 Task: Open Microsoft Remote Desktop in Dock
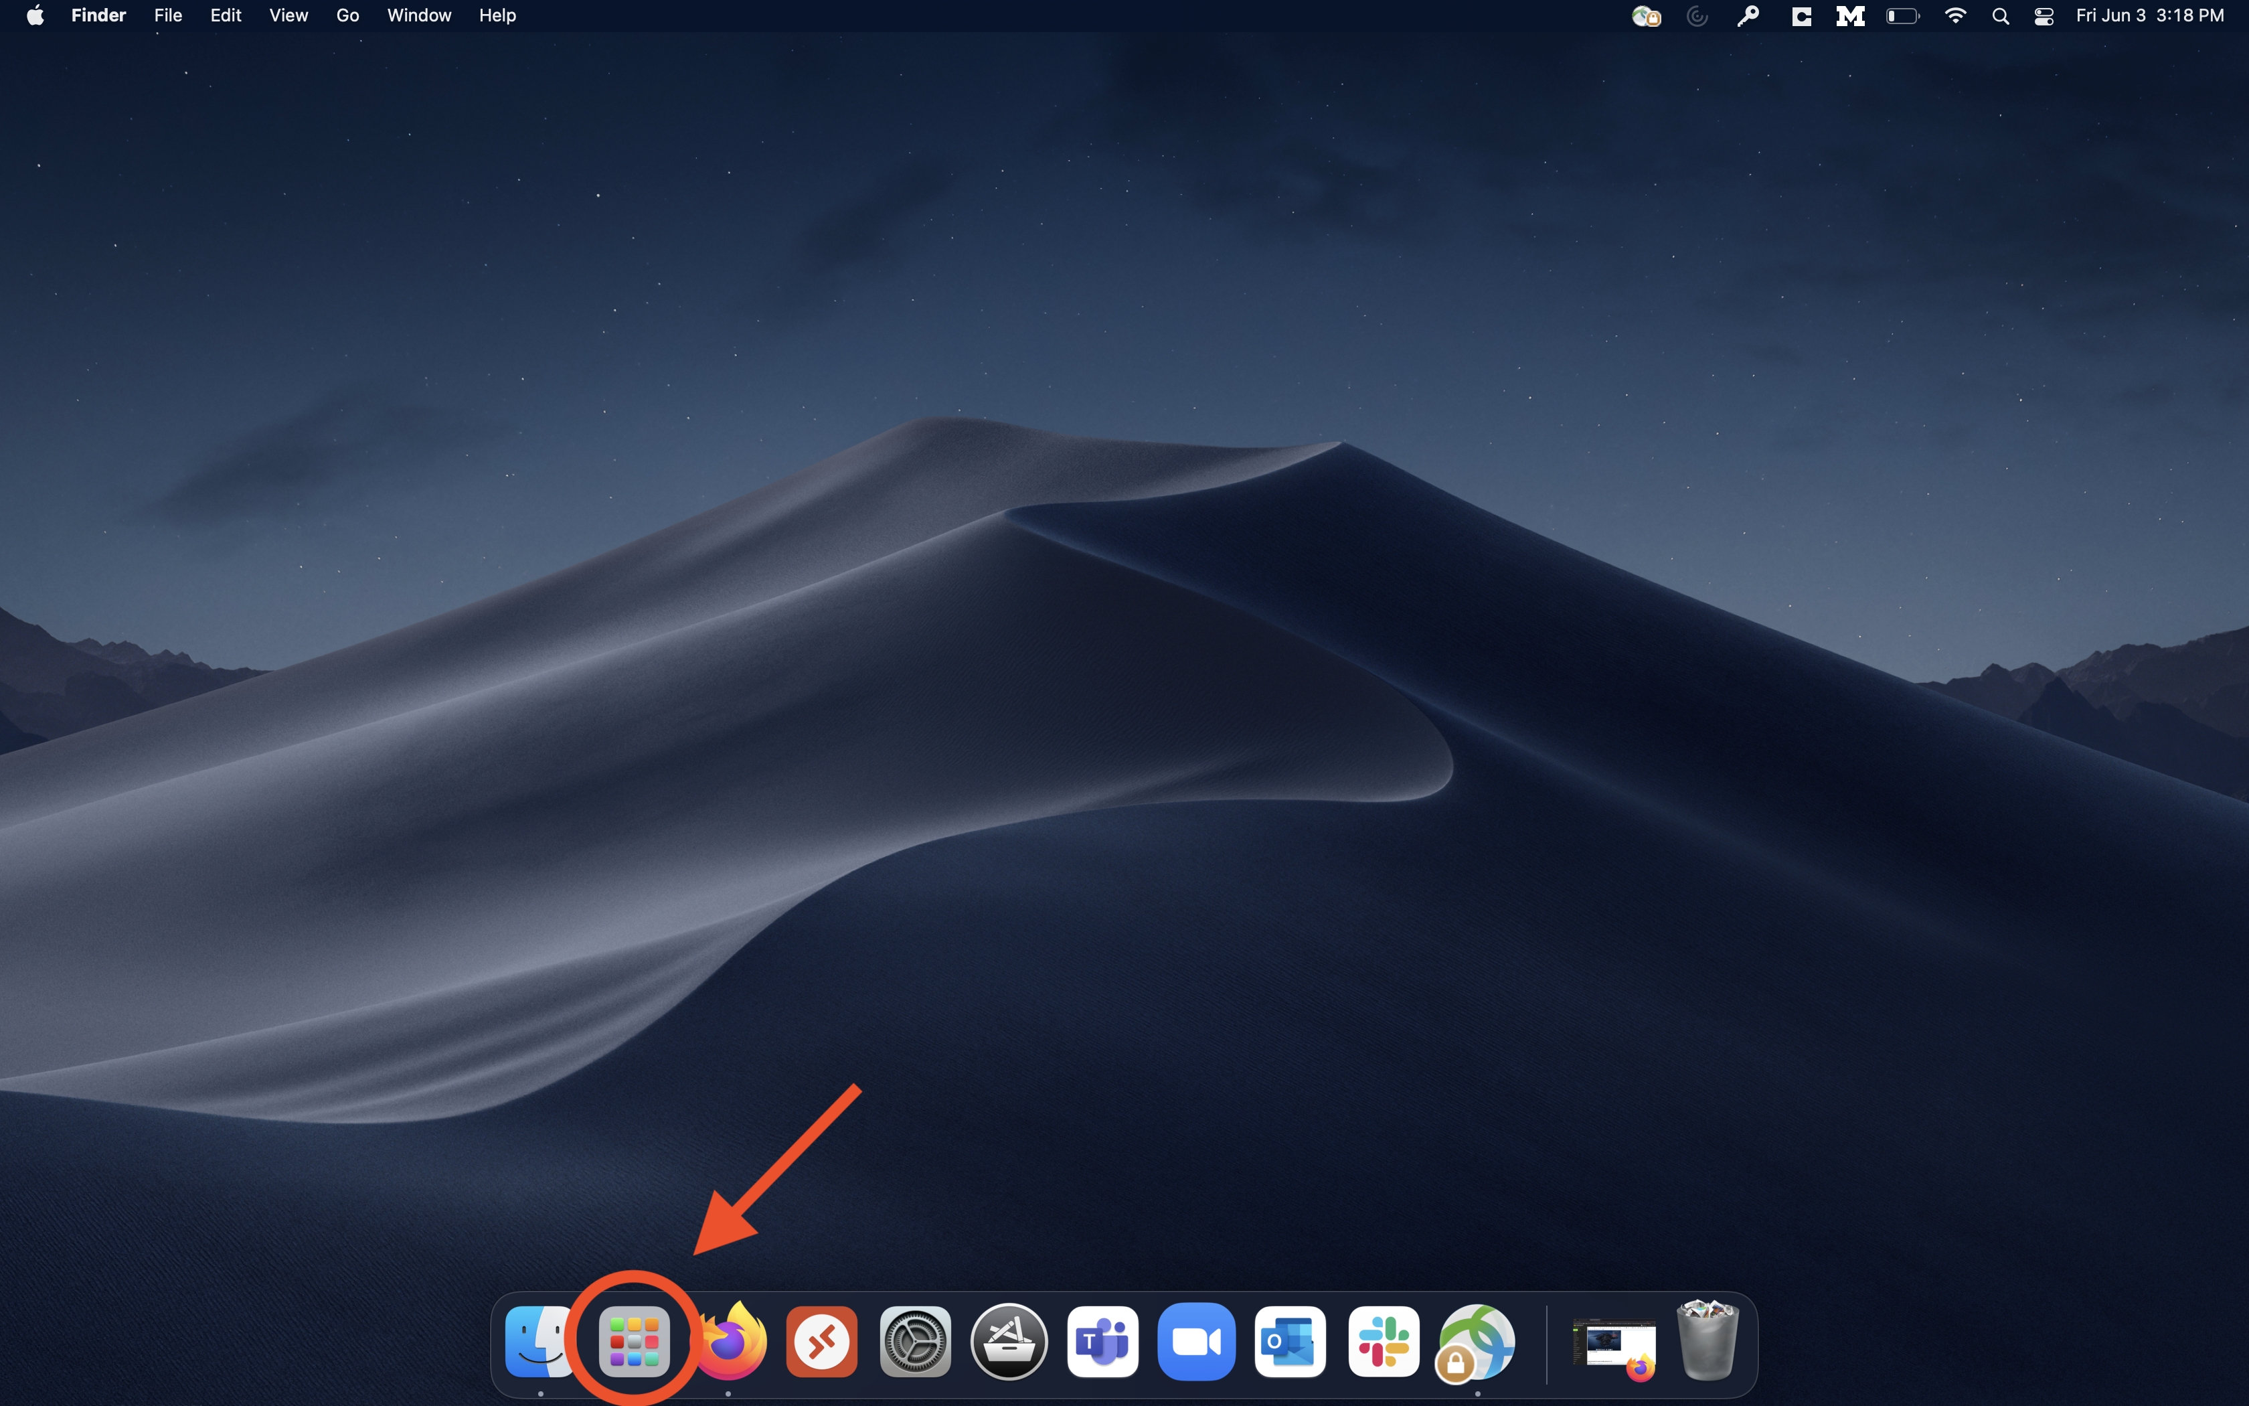821,1342
